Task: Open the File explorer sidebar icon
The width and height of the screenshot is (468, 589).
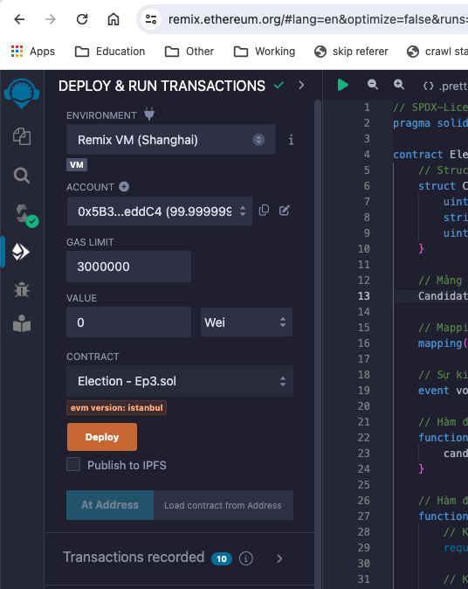Action: coord(22,136)
